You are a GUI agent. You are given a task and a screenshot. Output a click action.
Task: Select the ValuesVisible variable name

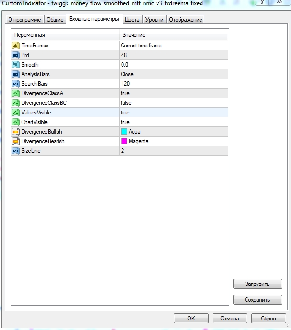pyautogui.click(x=36, y=113)
